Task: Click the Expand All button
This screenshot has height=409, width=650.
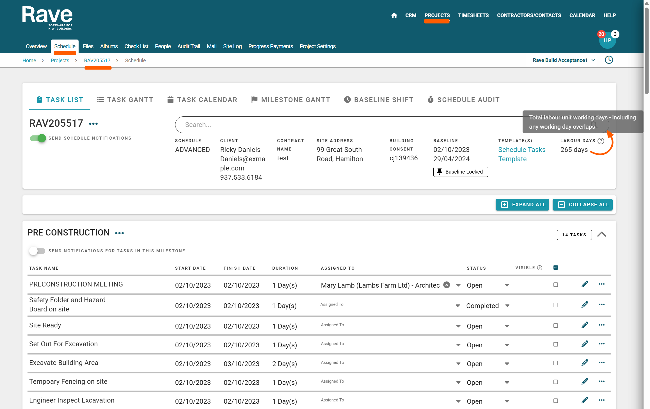Action: (522, 205)
